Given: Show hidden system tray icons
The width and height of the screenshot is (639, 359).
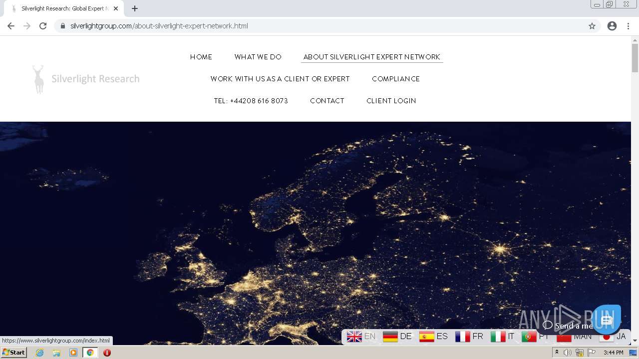Looking at the screenshot, I should [x=557, y=353].
